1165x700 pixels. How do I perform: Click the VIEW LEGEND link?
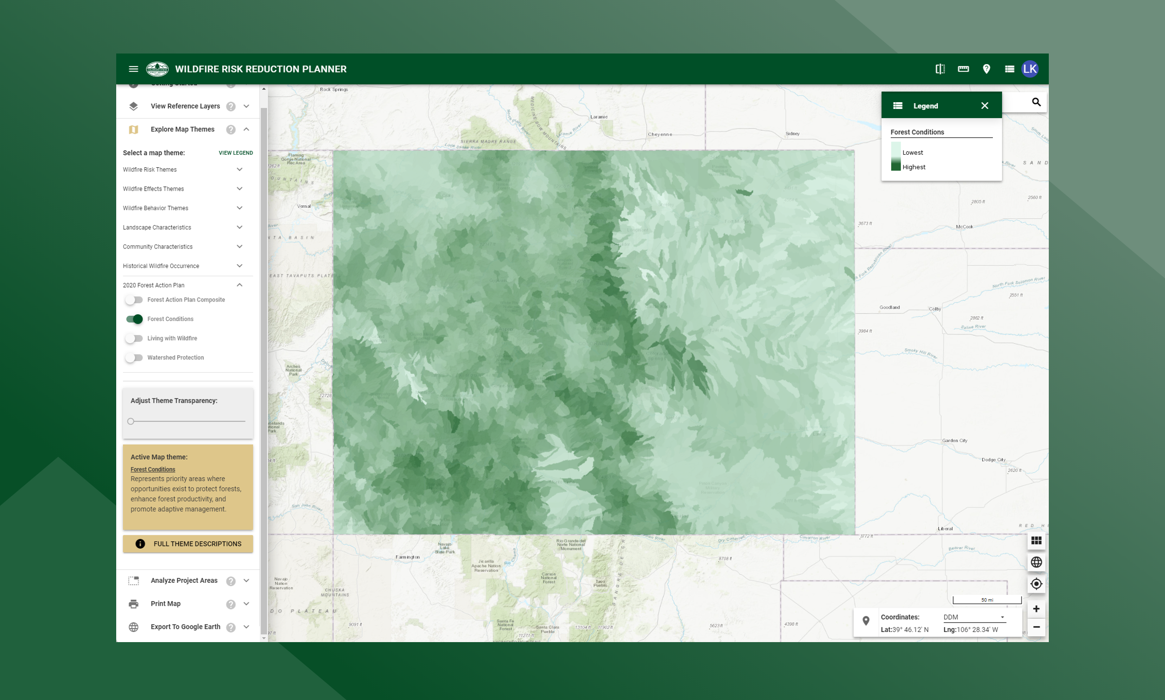(x=236, y=153)
